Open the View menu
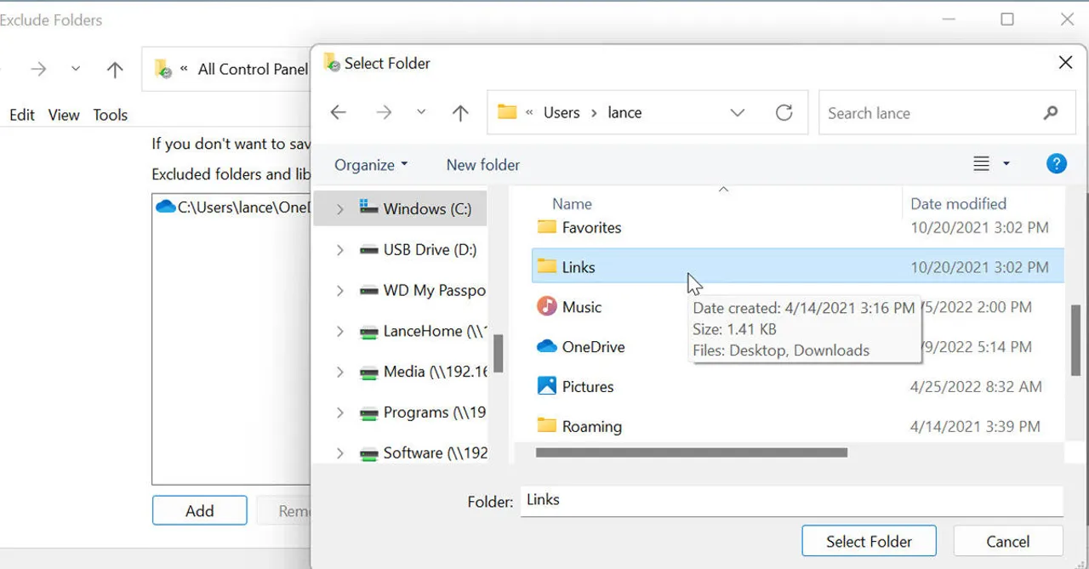 [x=64, y=115]
